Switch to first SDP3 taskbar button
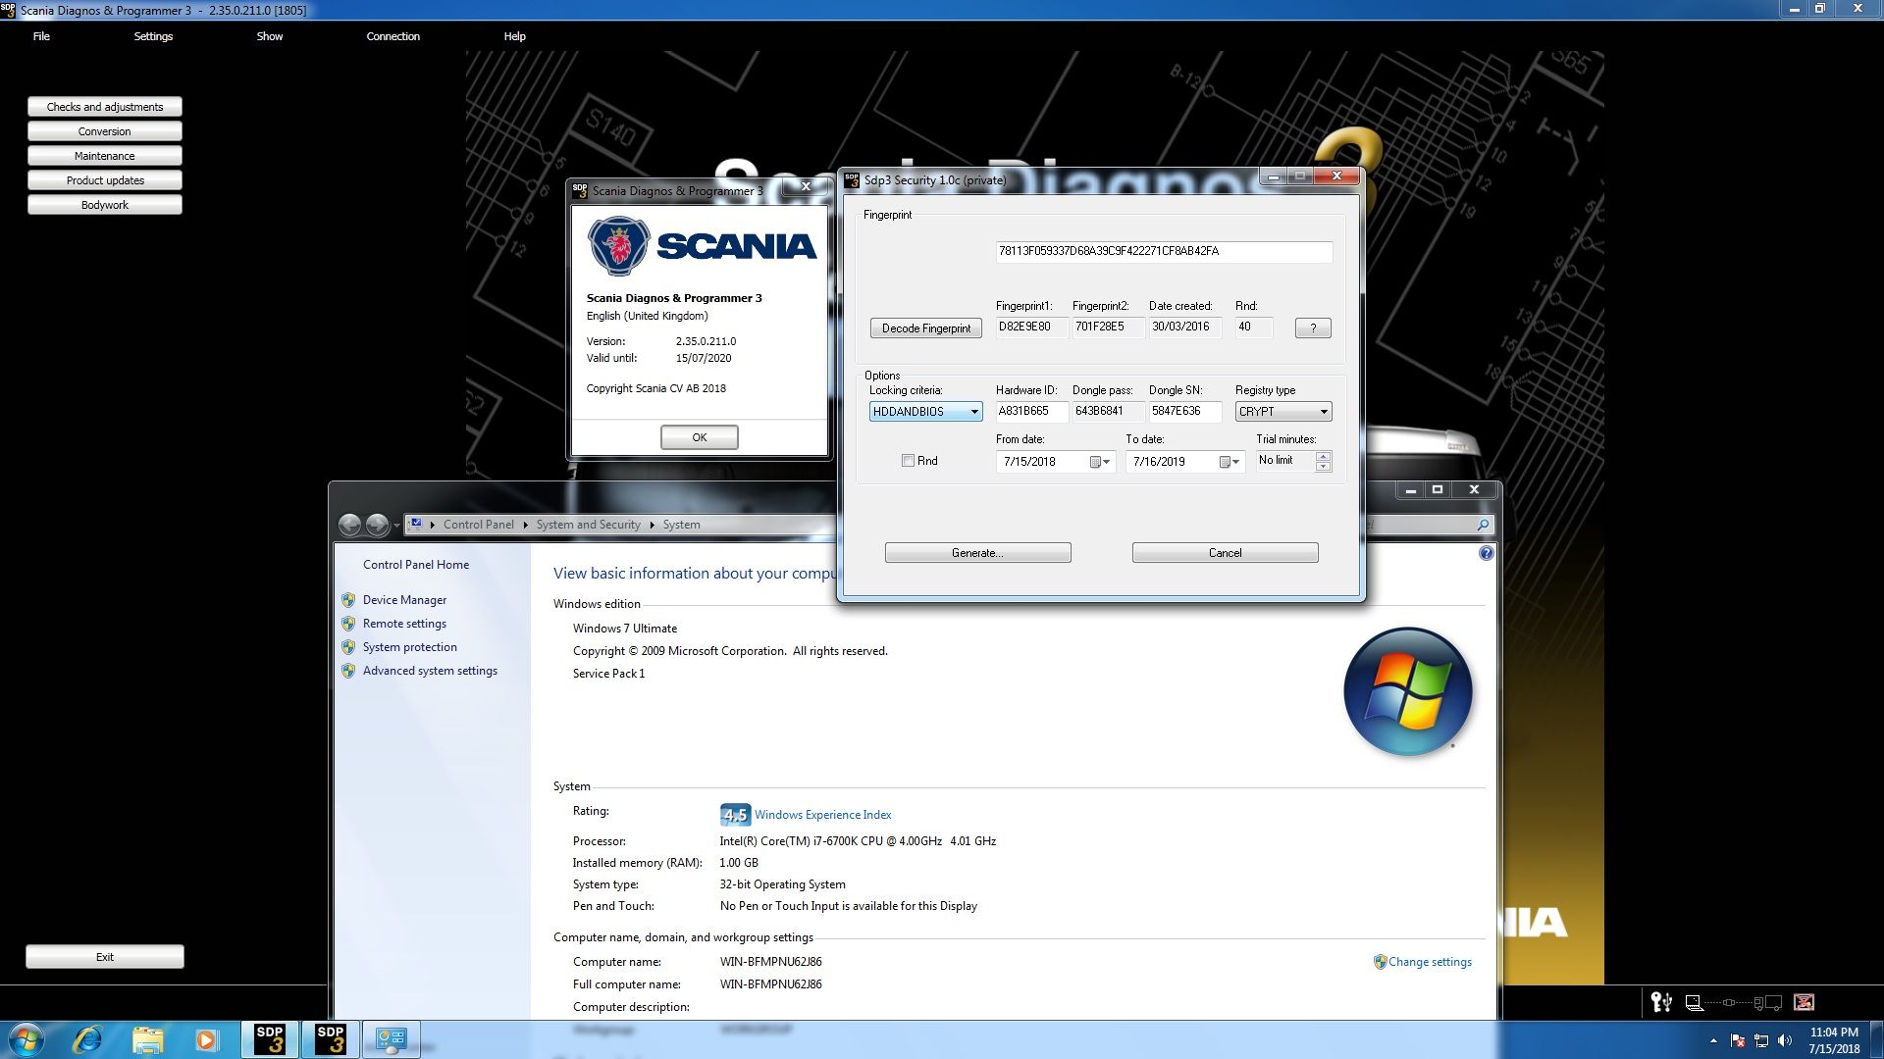Viewport: 1884px width, 1059px height. 270,1039
